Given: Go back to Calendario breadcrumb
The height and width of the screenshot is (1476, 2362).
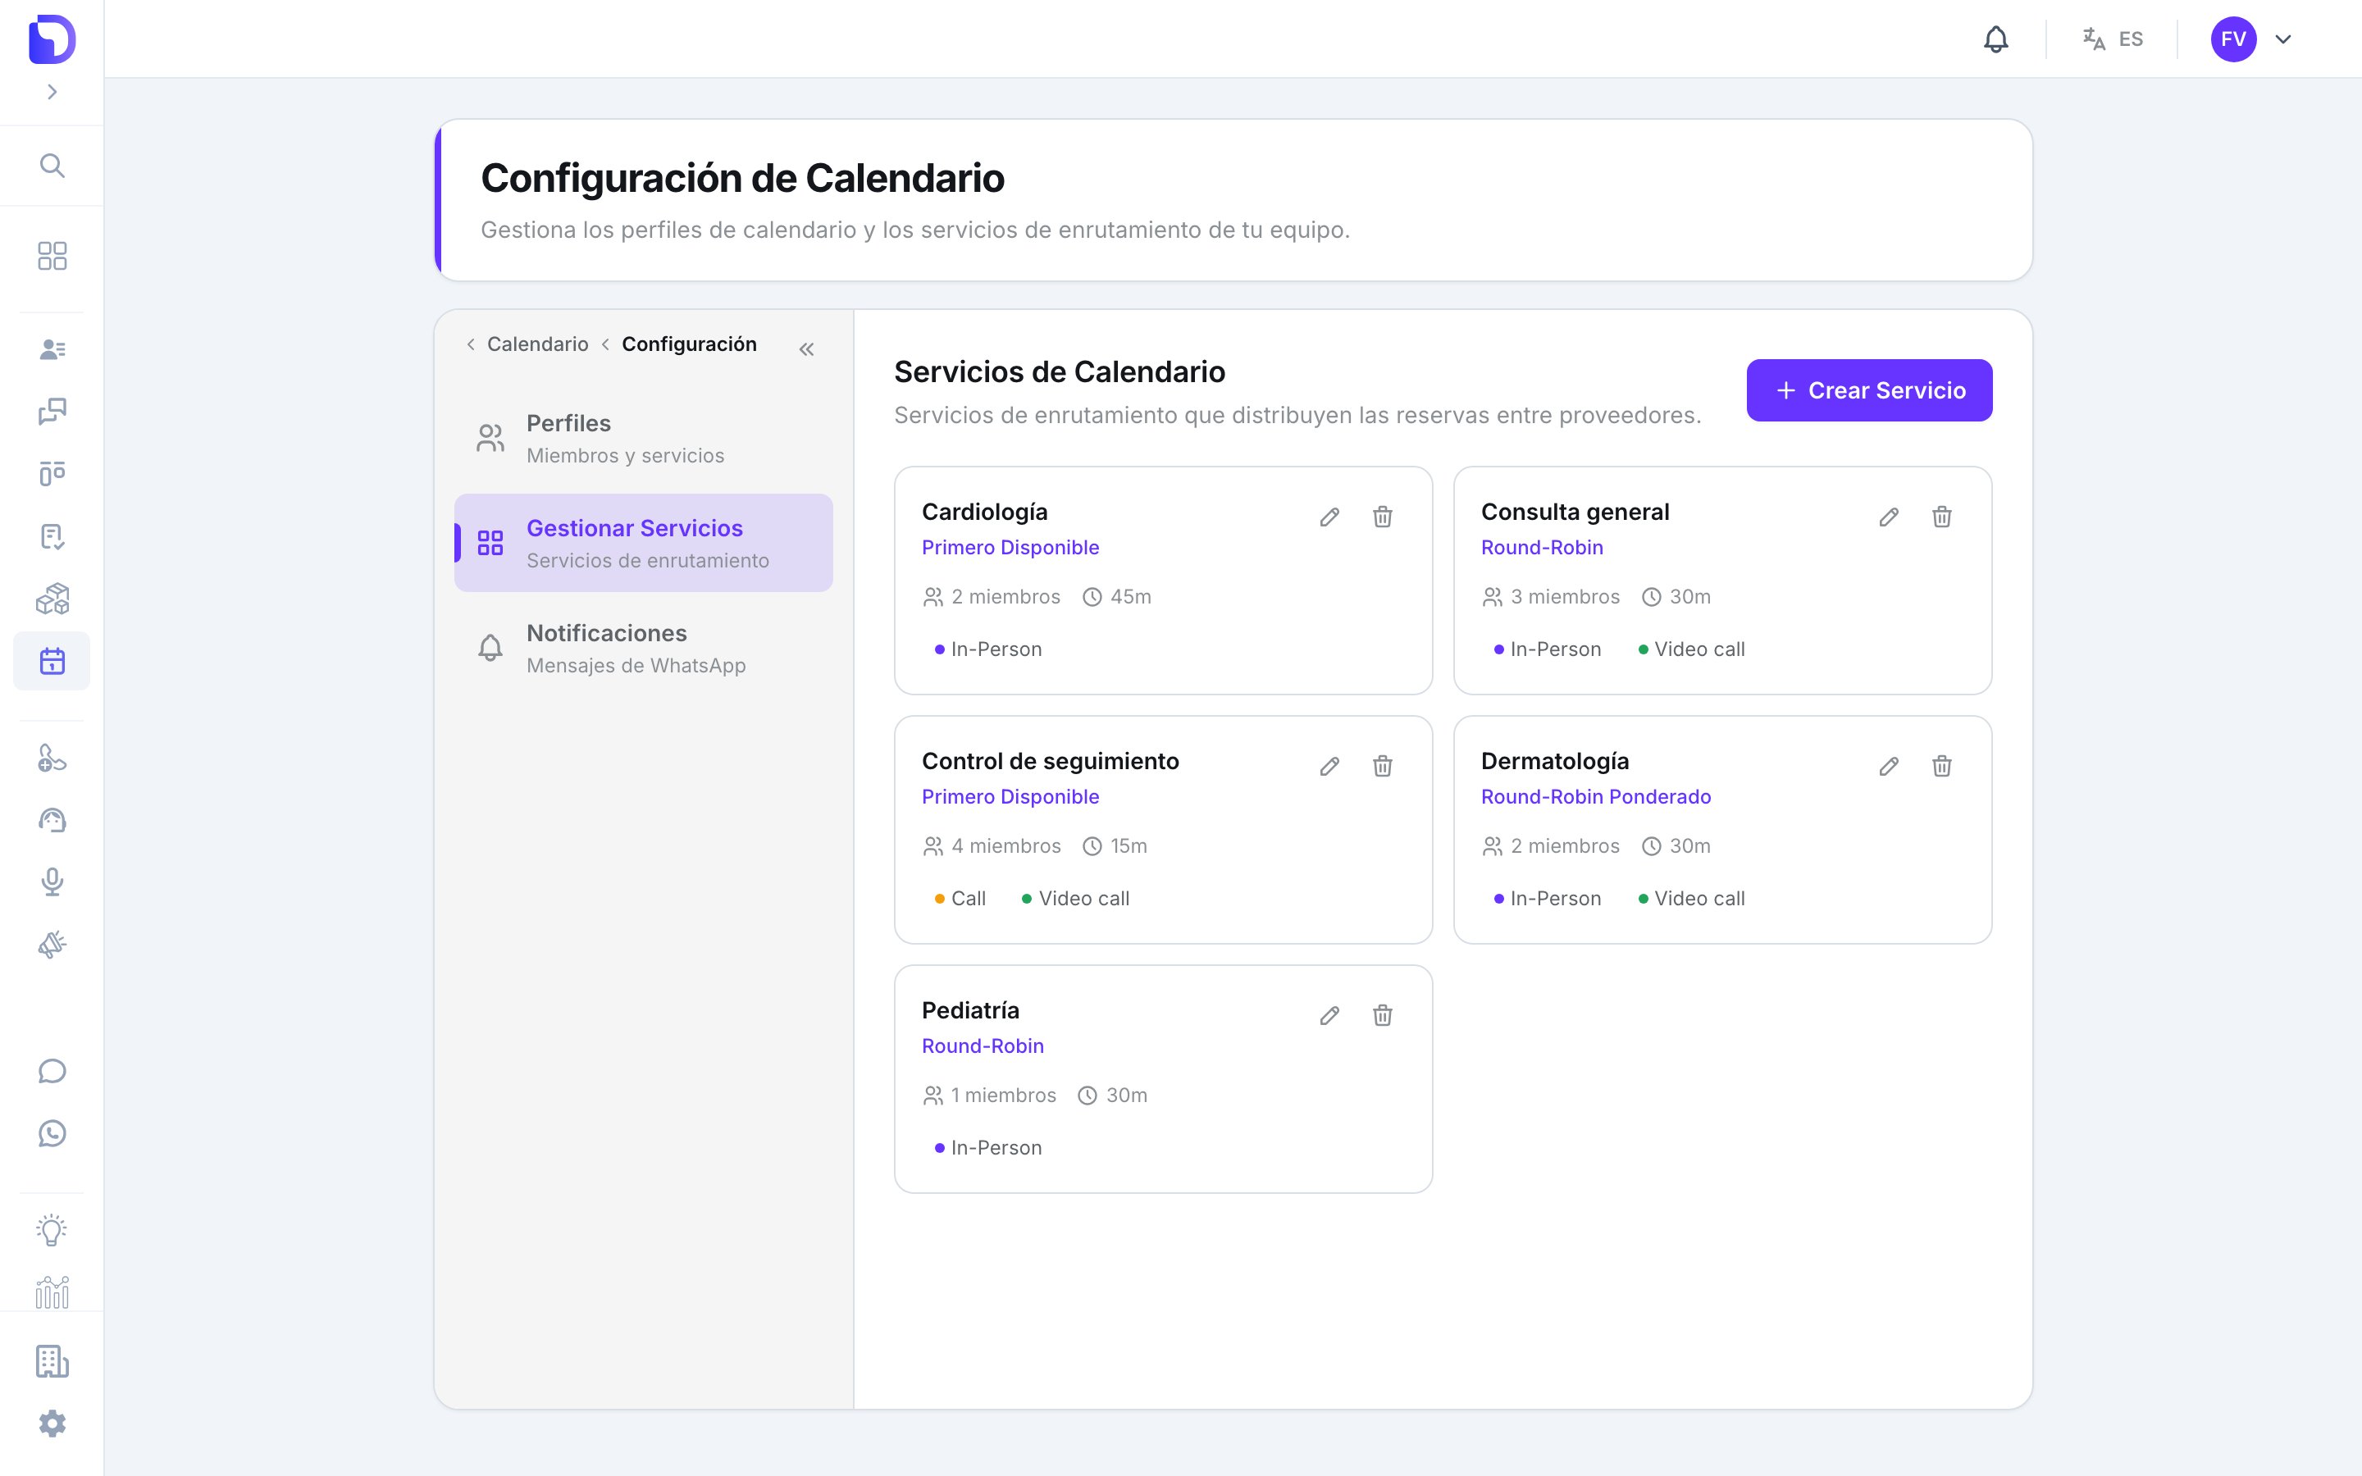Looking at the screenshot, I should (x=537, y=344).
